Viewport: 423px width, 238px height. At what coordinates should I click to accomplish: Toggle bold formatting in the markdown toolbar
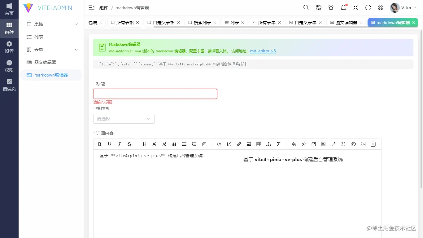point(99,144)
